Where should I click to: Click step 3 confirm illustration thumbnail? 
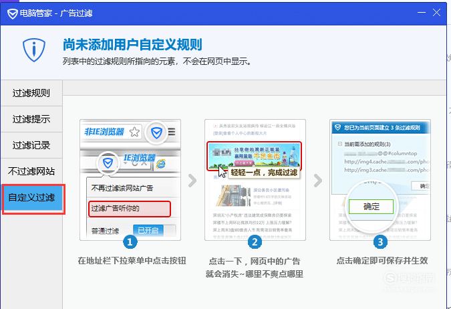(380, 180)
